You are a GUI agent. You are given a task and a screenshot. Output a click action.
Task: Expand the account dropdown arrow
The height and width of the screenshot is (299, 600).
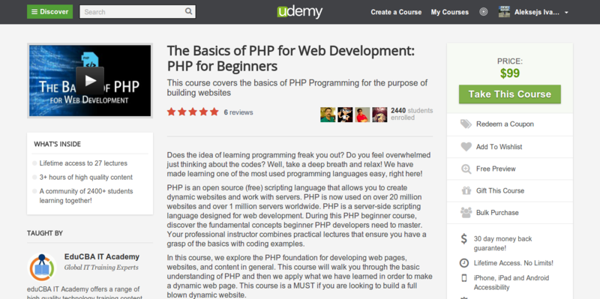566,13
